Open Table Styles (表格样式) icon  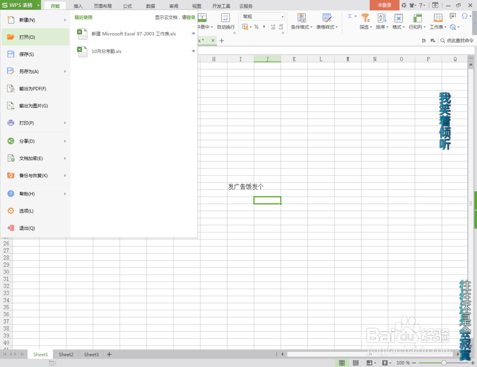pos(327,18)
